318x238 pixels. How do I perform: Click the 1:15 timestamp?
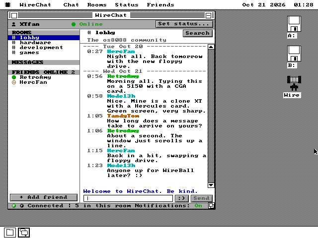[x=95, y=151]
